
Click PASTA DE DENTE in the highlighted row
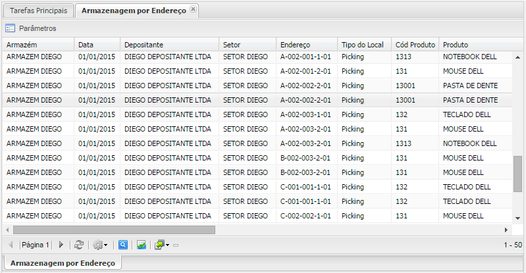pyautogui.click(x=470, y=100)
